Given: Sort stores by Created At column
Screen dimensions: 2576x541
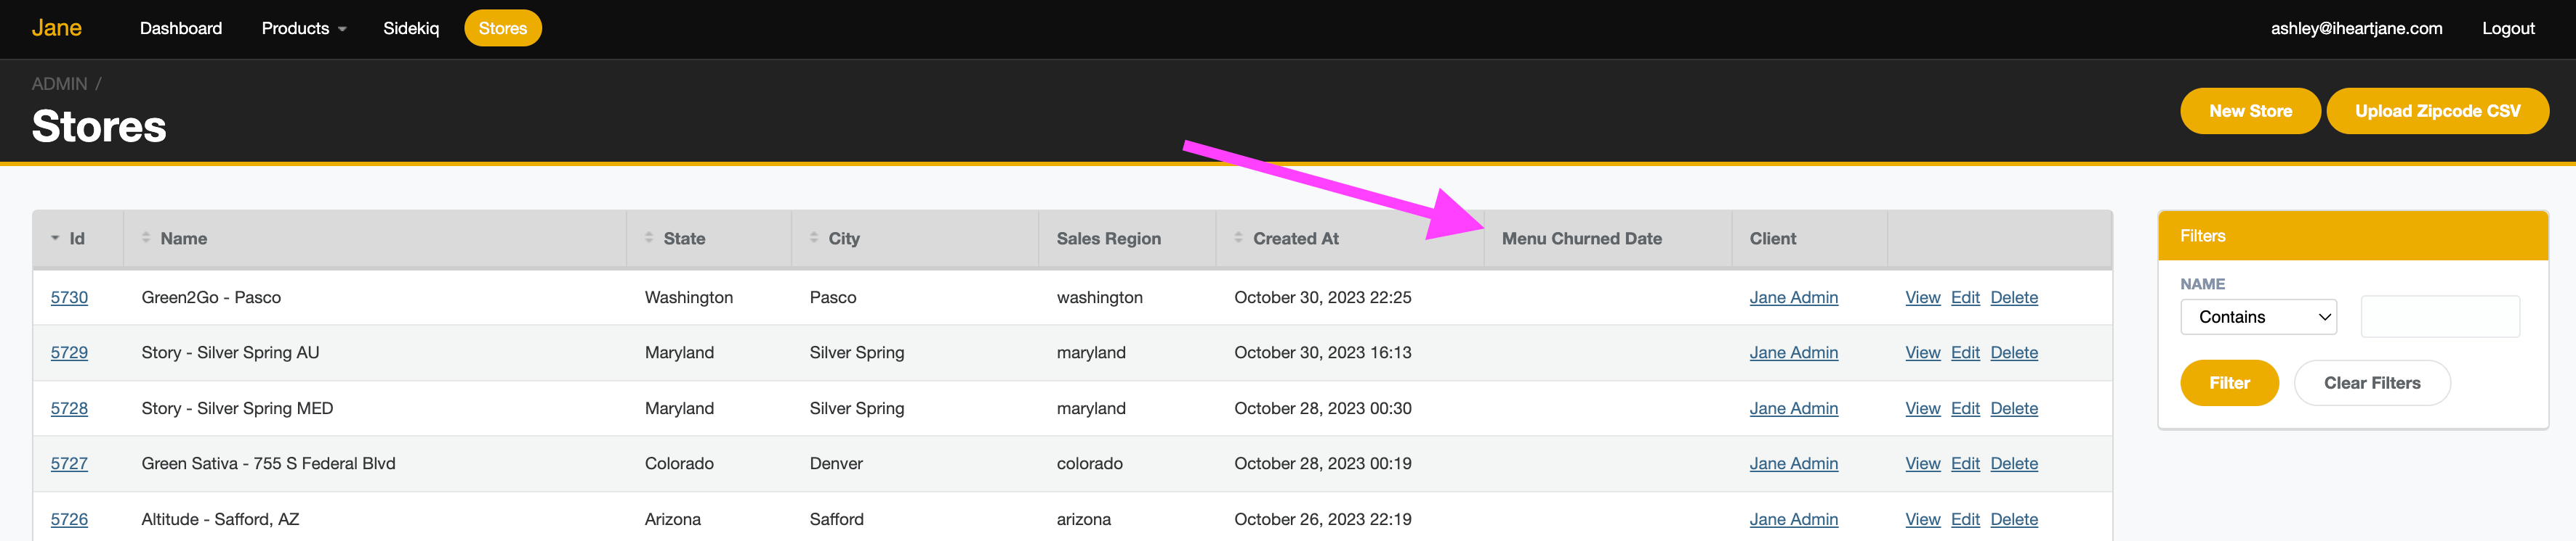Looking at the screenshot, I should pyautogui.click(x=1295, y=239).
